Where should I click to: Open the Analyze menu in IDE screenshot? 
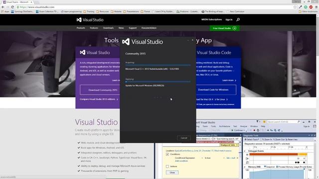[x=244, y=126]
